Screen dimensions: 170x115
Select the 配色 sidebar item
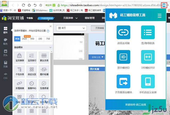[x=5, y=42]
